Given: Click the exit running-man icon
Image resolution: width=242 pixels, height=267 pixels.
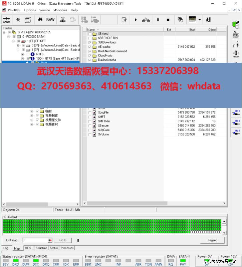Looking at the screenshot, I should coord(208,20).
